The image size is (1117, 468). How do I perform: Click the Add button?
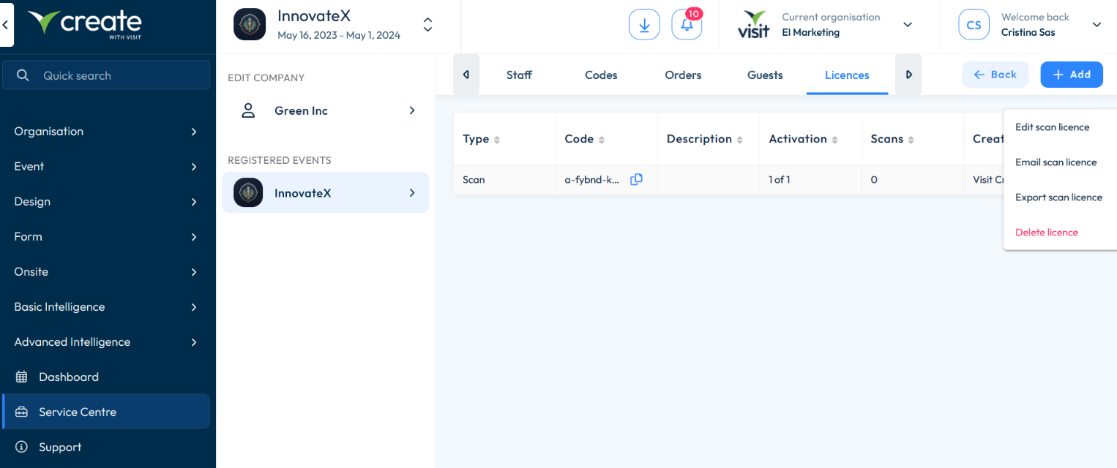[1072, 75]
